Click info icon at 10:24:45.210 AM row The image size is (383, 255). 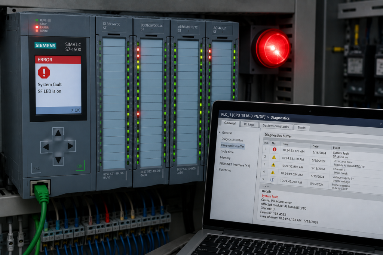tap(272, 180)
